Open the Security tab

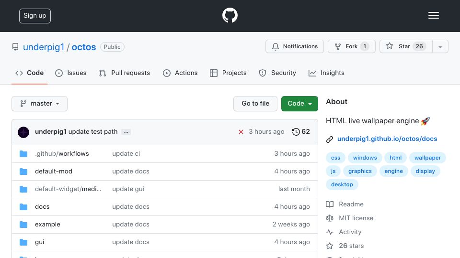(x=277, y=73)
